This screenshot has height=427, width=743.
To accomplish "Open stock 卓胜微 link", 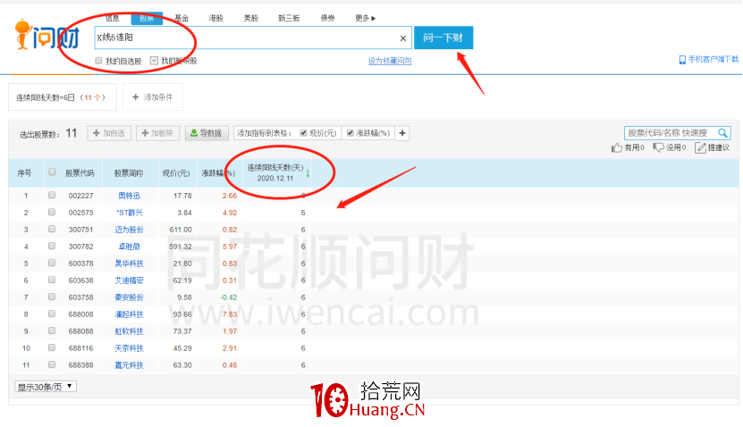I will [129, 247].
